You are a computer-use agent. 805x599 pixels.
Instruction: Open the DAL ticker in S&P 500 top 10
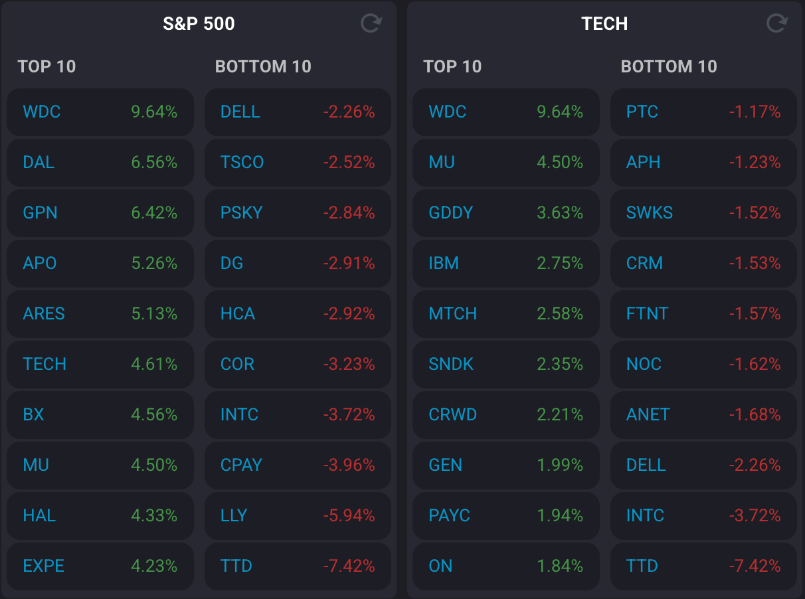[100, 162]
